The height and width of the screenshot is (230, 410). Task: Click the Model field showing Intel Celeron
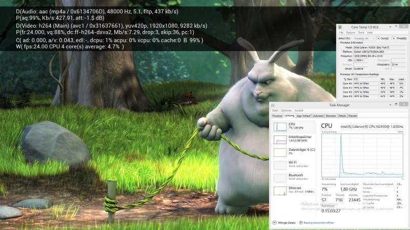[x=379, y=48]
